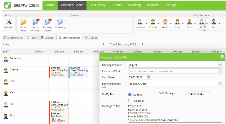The image size is (226, 124).
Task: Expand dropdown arrow next to Cameron
Action: 146,24
